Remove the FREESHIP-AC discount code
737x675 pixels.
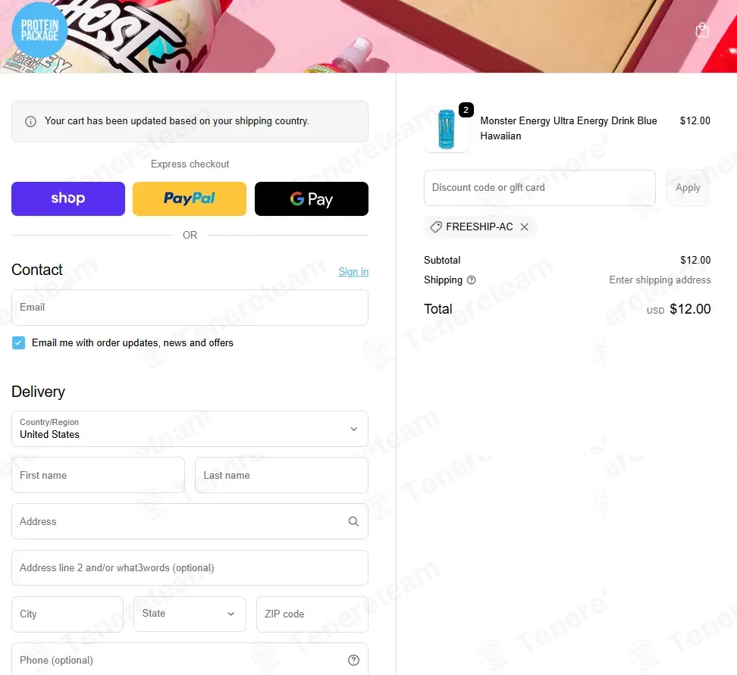click(x=524, y=227)
